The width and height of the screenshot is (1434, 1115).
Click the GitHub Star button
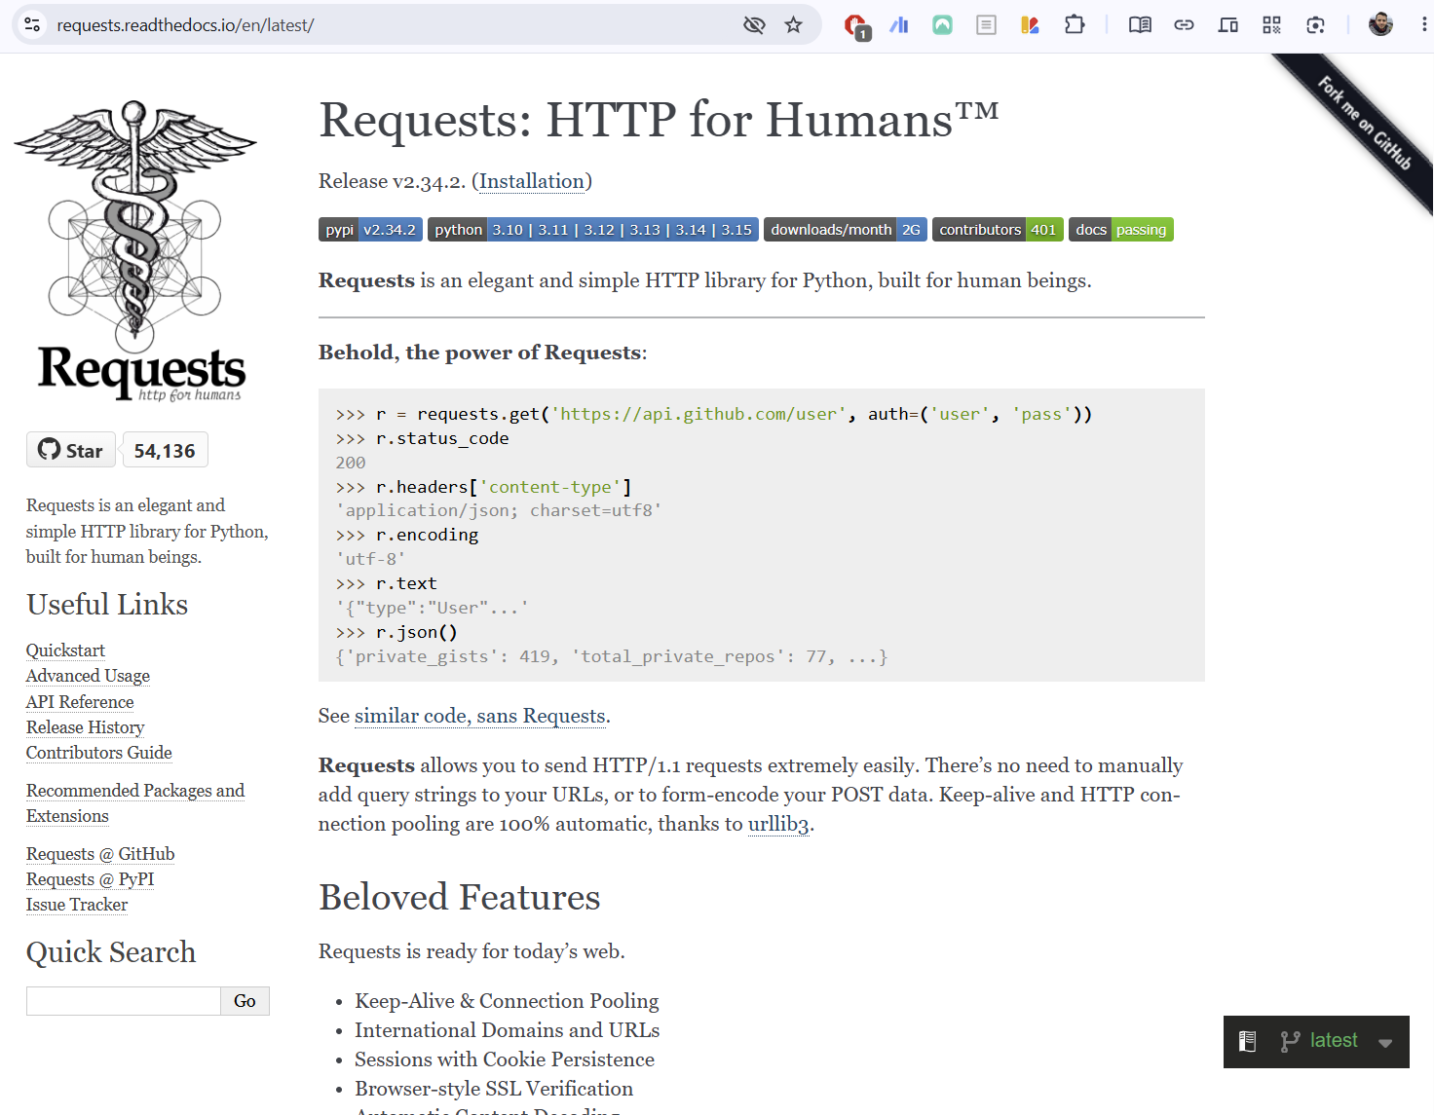(x=71, y=450)
